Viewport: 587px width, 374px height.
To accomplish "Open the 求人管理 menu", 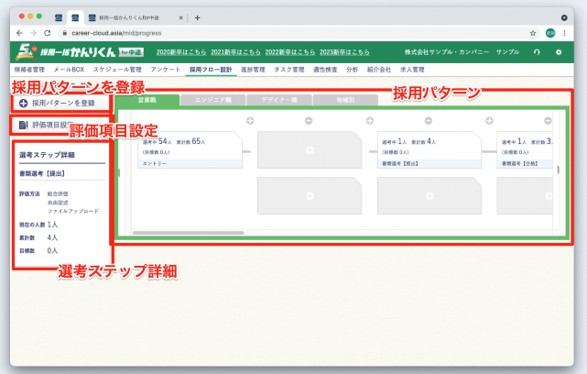I will coord(412,70).
